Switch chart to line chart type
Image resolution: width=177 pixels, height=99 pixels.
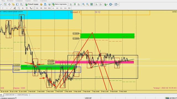click(79, 4)
